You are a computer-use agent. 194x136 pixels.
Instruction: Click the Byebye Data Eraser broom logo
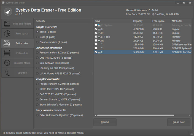pyautogui.click(x=8, y=12)
